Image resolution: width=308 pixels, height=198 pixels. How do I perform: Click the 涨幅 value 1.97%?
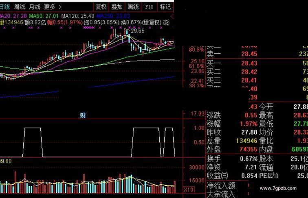click(249, 124)
